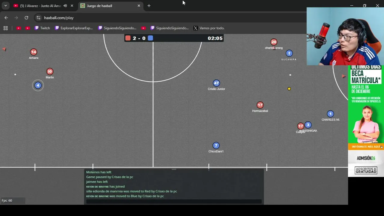Click the ADMISIÓN26 ad logo

pyautogui.click(x=366, y=158)
